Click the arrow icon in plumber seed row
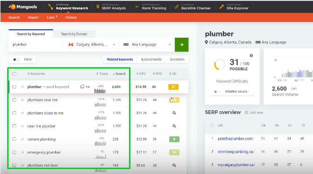Screen dimensions: 313x174 click(x=88, y=87)
